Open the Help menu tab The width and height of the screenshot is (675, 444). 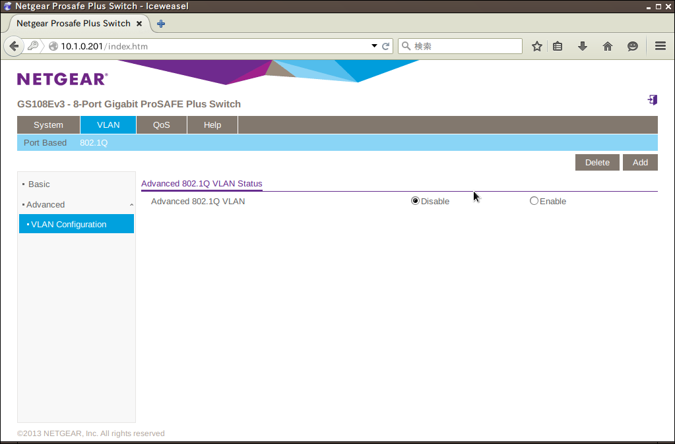pos(212,125)
